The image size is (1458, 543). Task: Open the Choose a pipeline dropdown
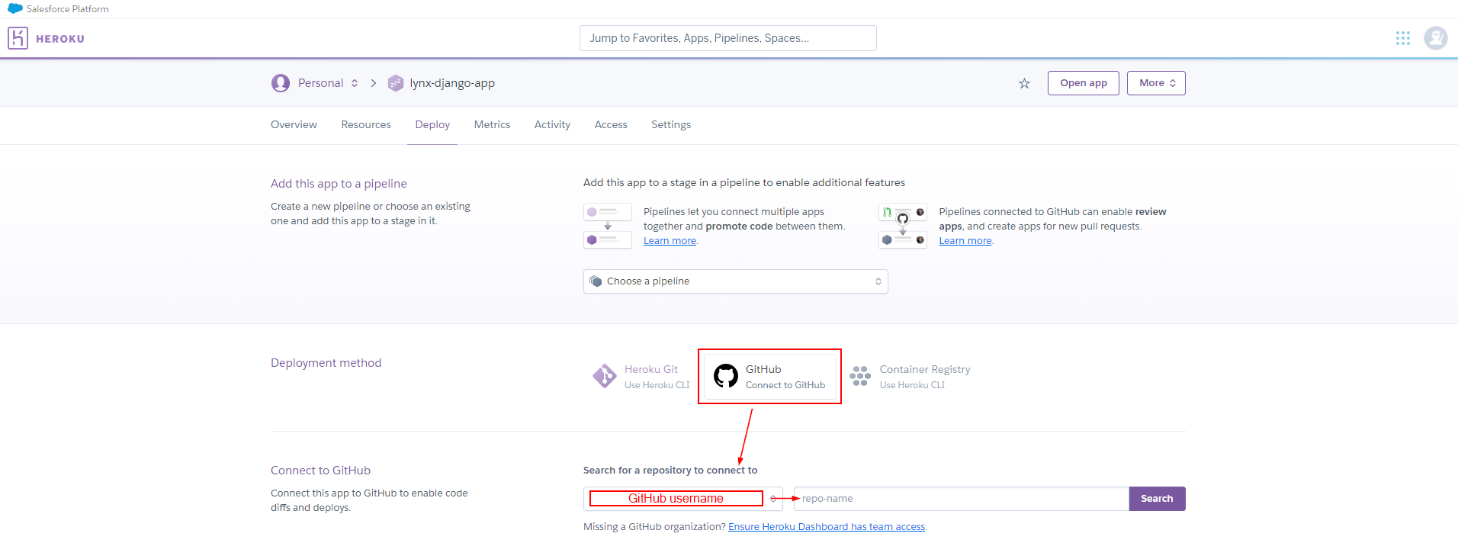point(735,281)
